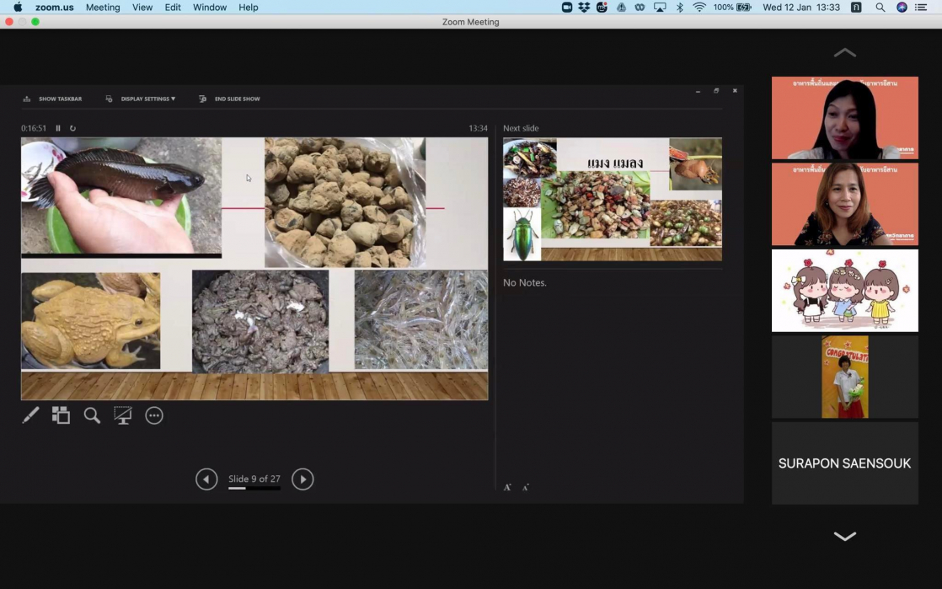The width and height of the screenshot is (942, 589).
Task: Select the pen and laser pointer tool
Action: pos(30,415)
